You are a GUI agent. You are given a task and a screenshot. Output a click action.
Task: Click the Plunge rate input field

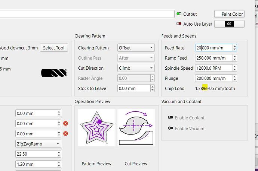(213, 78)
